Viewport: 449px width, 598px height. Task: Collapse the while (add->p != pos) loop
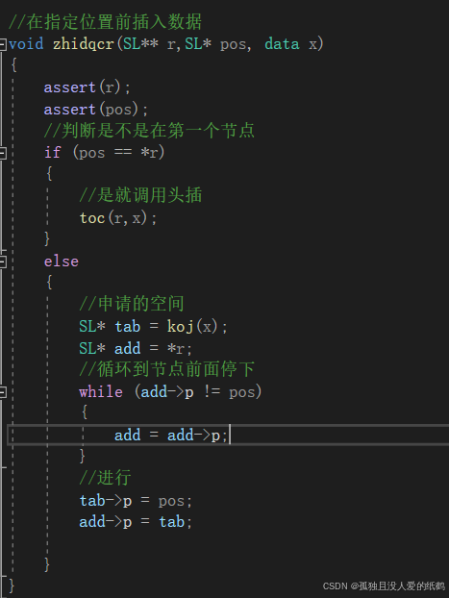[x=3, y=392]
